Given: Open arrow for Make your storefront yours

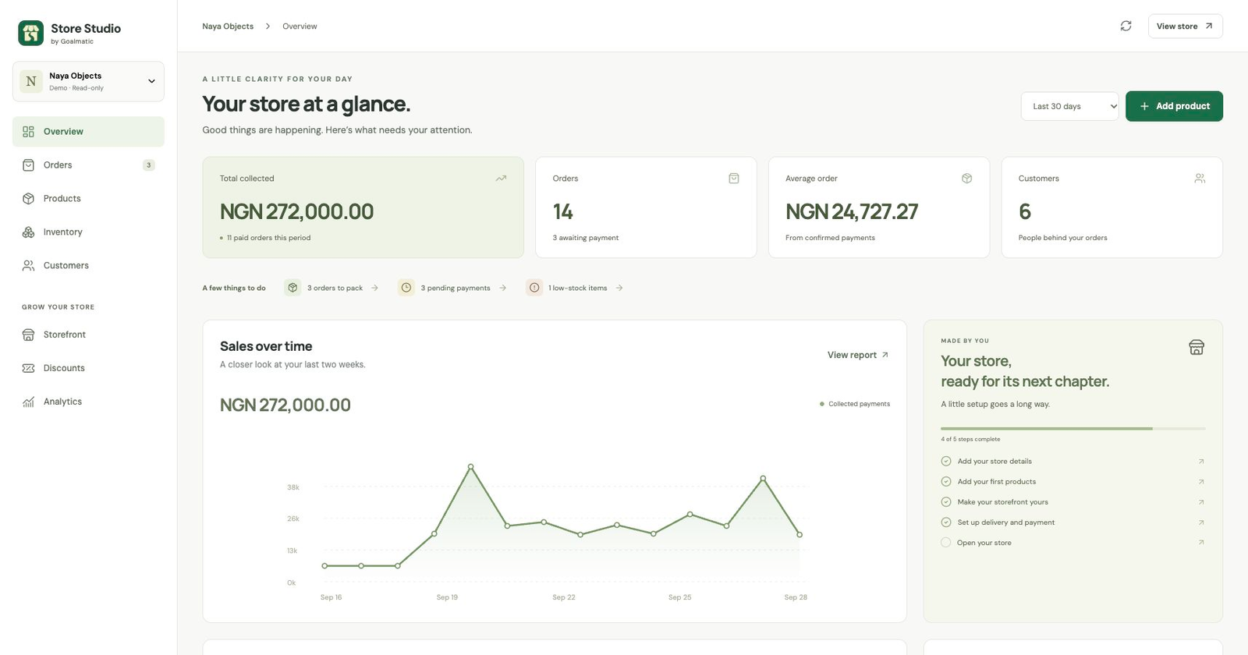Looking at the screenshot, I should click(1201, 502).
